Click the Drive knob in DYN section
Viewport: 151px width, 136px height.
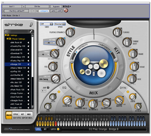[133, 97]
